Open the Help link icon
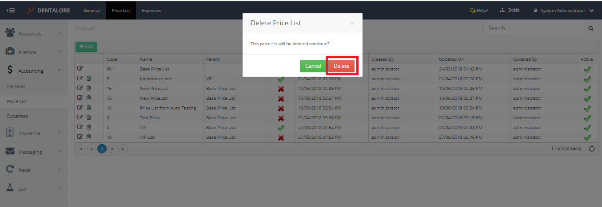 click(x=473, y=11)
